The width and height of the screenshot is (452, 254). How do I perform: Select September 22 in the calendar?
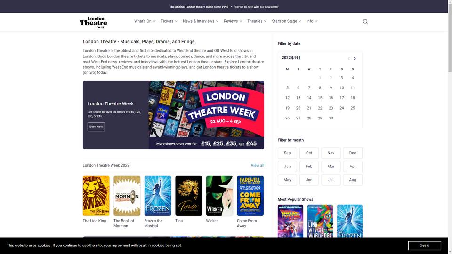[320, 108]
